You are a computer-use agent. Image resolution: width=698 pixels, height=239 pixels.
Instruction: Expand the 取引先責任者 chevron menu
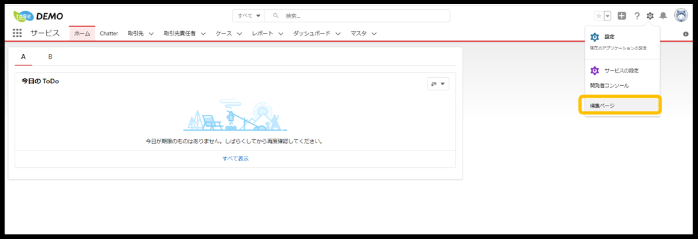203,34
